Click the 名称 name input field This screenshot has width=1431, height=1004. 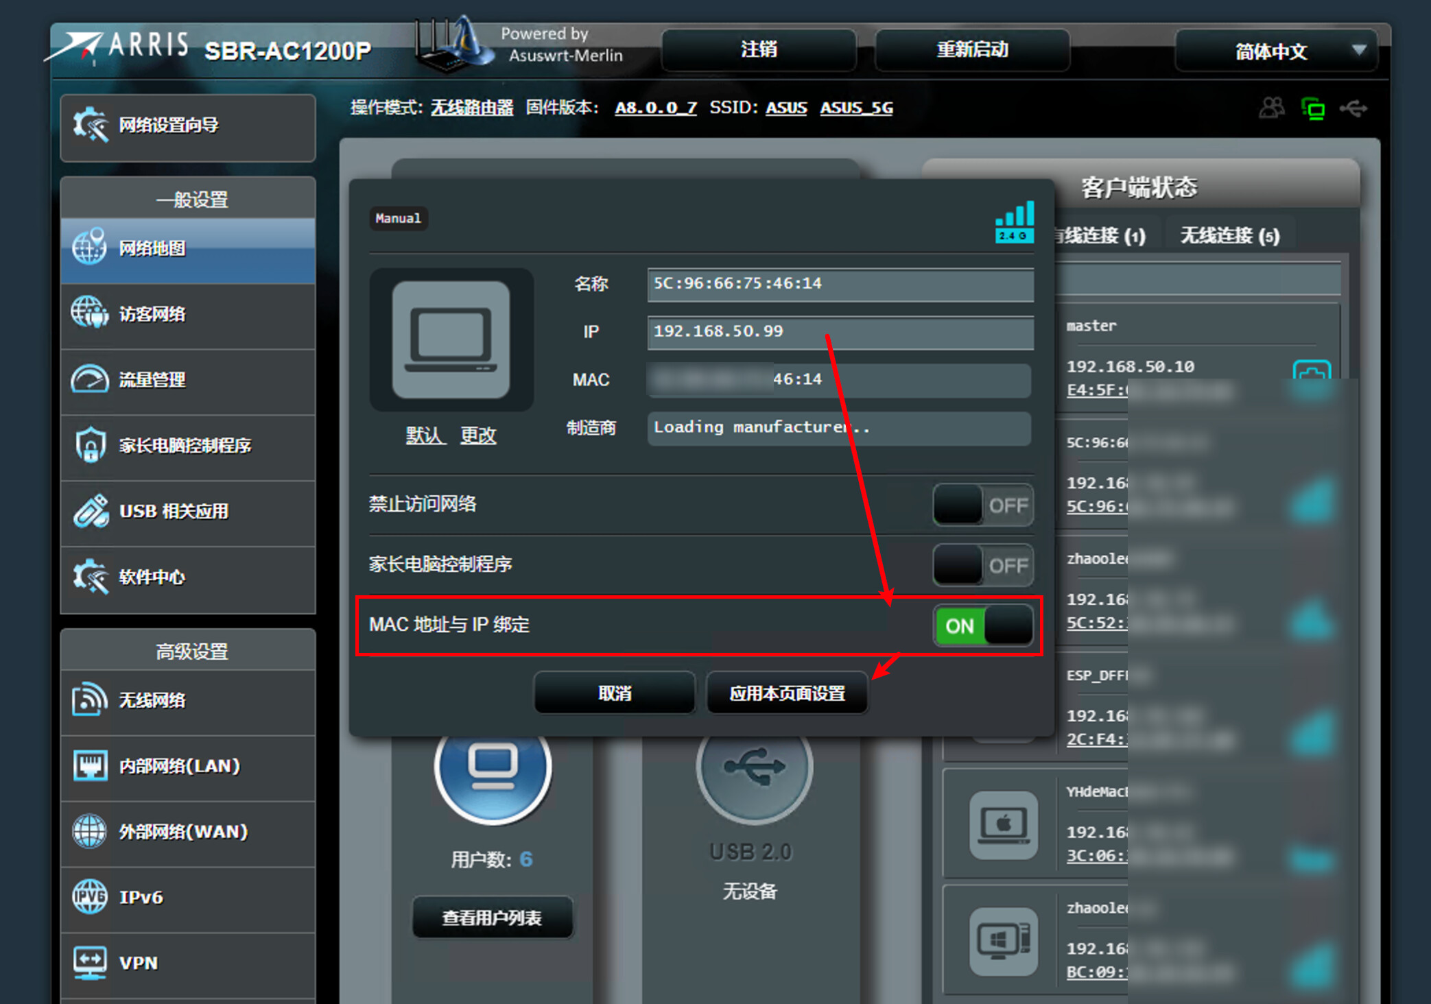[x=840, y=284]
